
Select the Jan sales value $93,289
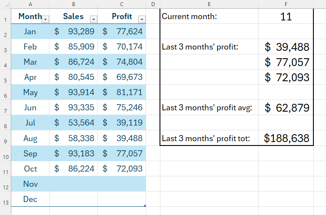pyautogui.click(x=73, y=32)
